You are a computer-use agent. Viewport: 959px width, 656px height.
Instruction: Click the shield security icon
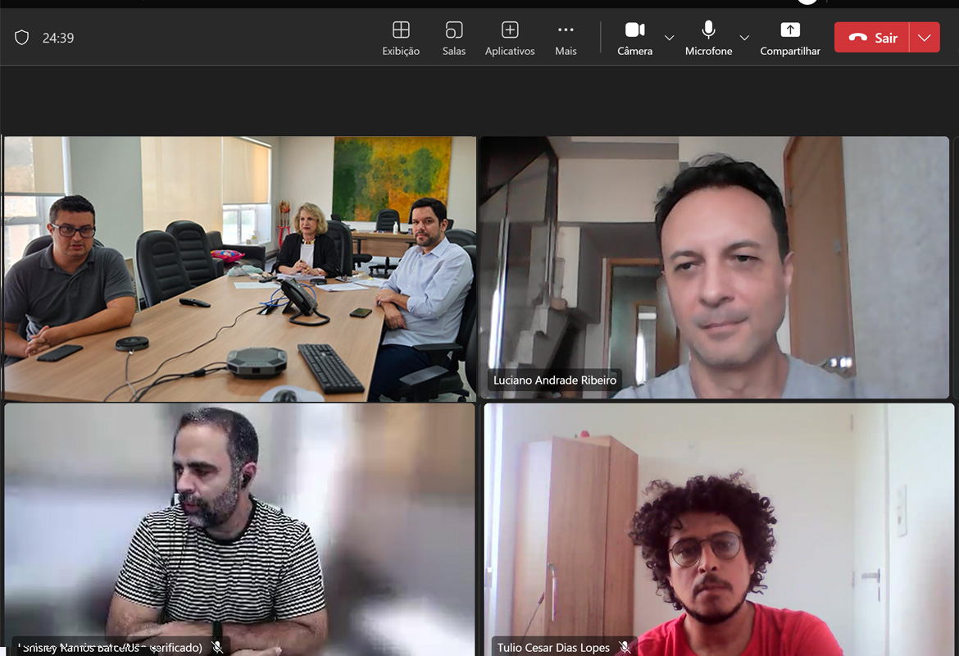pyautogui.click(x=22, y=38)
